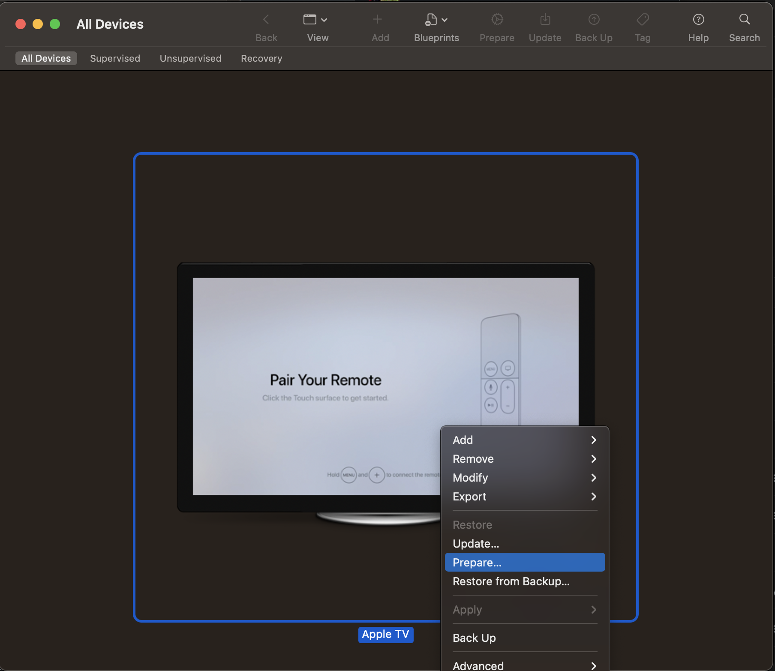This screenshot has width=775, height=671.
Task: Zoom the window with green button
Action: click(55, 24)
